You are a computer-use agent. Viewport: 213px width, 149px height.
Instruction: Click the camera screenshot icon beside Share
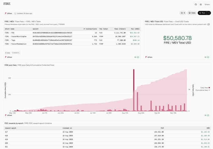click(201, 4)
